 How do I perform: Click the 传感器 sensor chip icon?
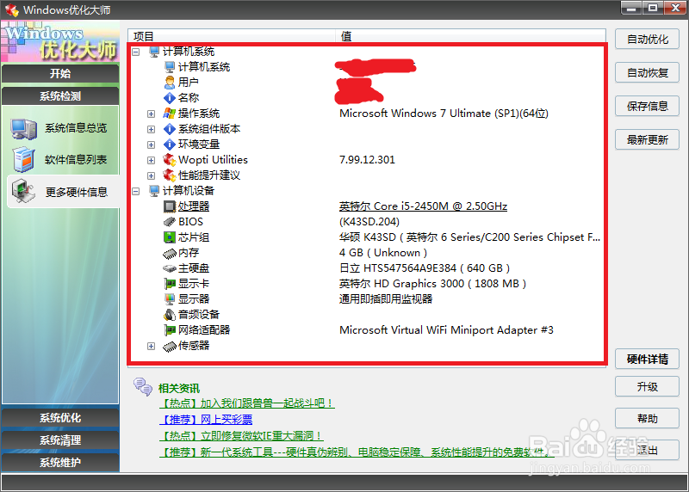[x=170, y=347]
